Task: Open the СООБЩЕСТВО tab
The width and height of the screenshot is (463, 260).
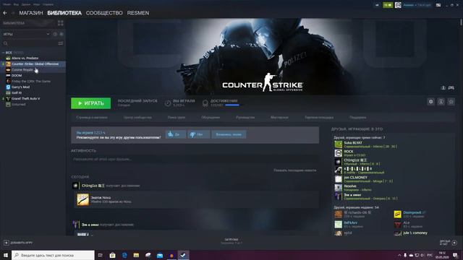Action: coord(104,13)
